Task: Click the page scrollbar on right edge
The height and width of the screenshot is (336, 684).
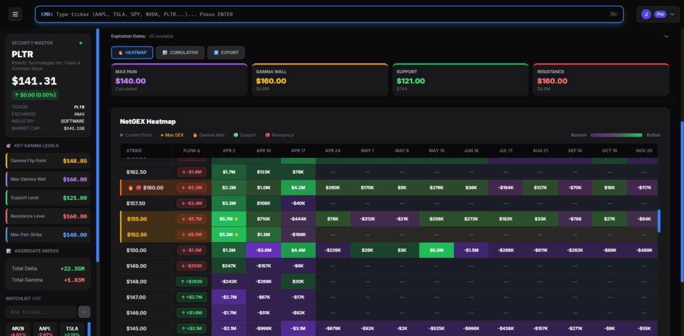Action: click(682, 201)
